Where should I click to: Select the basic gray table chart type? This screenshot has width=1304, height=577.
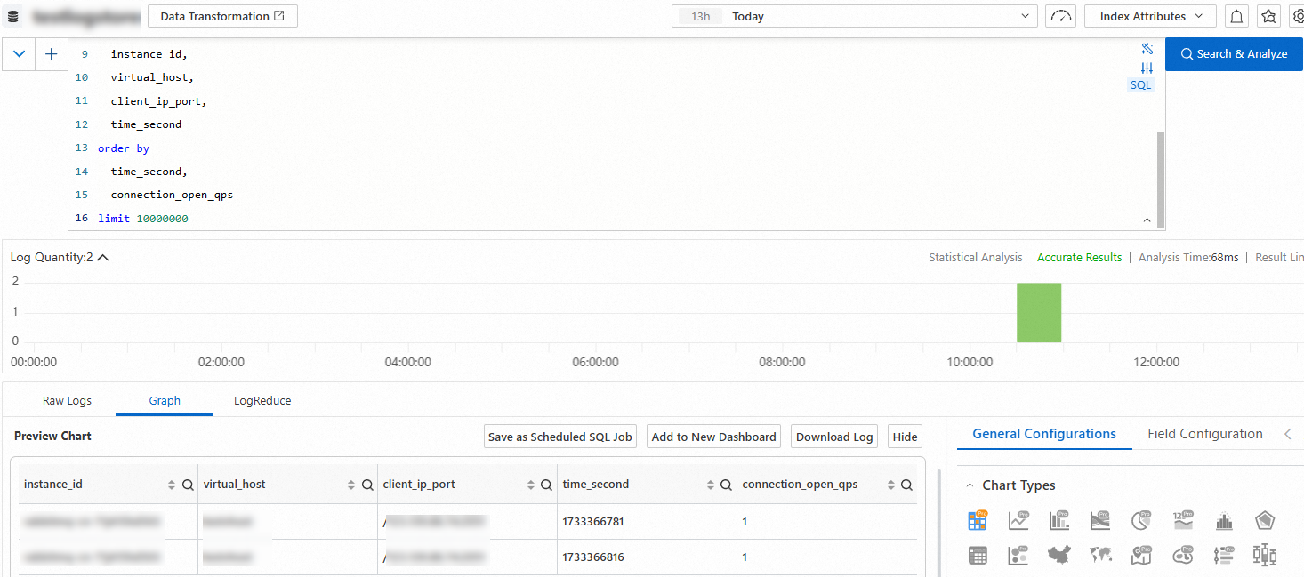point(978,556)
